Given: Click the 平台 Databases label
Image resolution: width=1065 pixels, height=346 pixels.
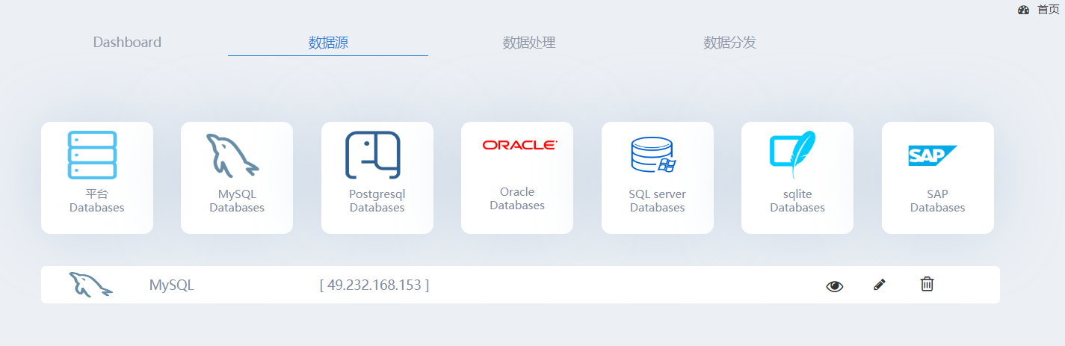Looking at the screenshot, I should (x=97, y=200).
